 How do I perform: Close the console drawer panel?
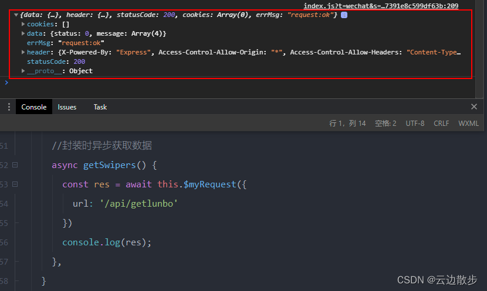tap(474, 107)
